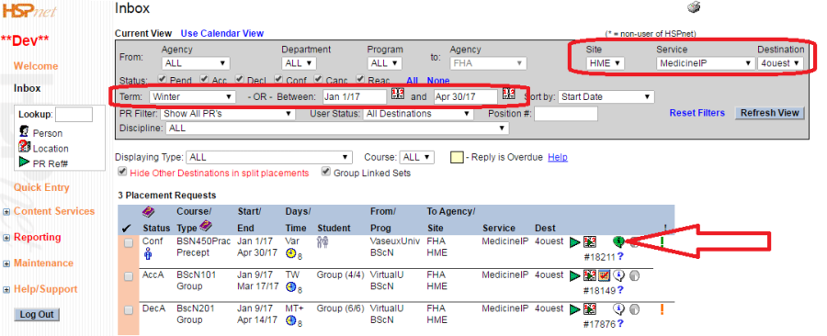The height and width of the screenshot is (336, 827).
Task: Click the clock icon in BscN201 row
Action: click(x=290, y=320)
